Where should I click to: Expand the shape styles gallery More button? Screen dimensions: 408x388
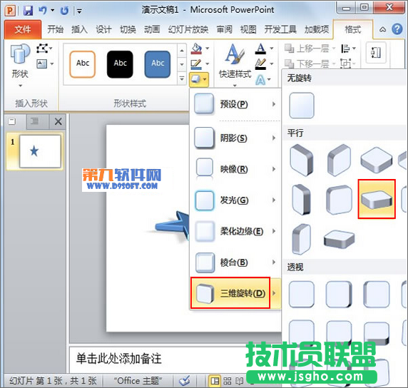182,78
